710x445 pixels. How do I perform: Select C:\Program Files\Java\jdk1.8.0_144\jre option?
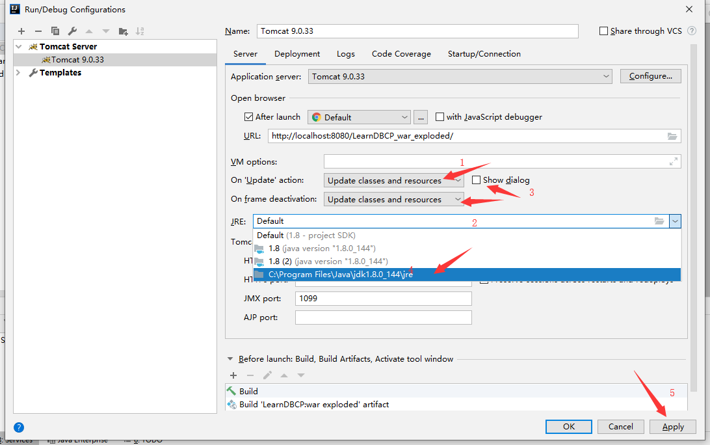(467, 275)
